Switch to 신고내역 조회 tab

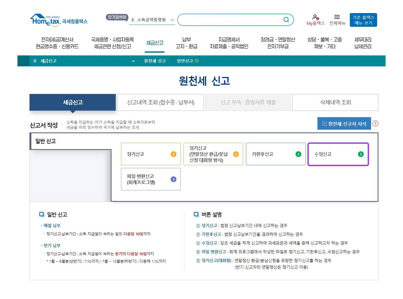coord(160,102)
